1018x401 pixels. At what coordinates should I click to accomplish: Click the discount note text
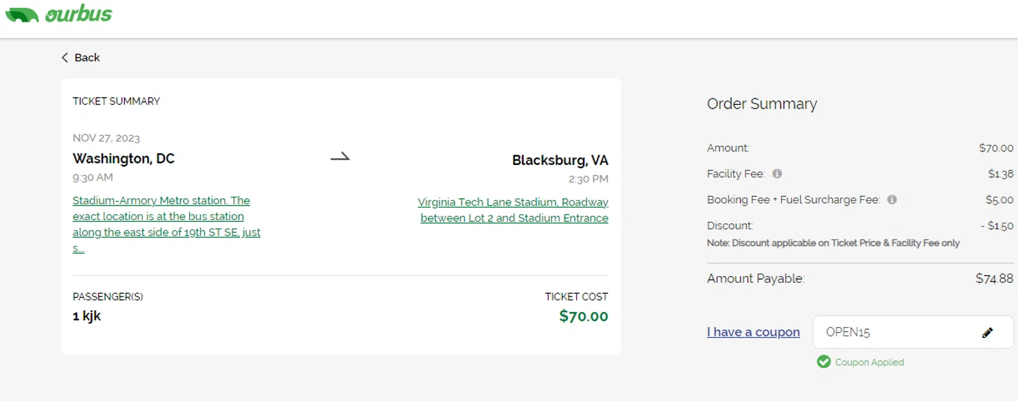tap(833, 243)
